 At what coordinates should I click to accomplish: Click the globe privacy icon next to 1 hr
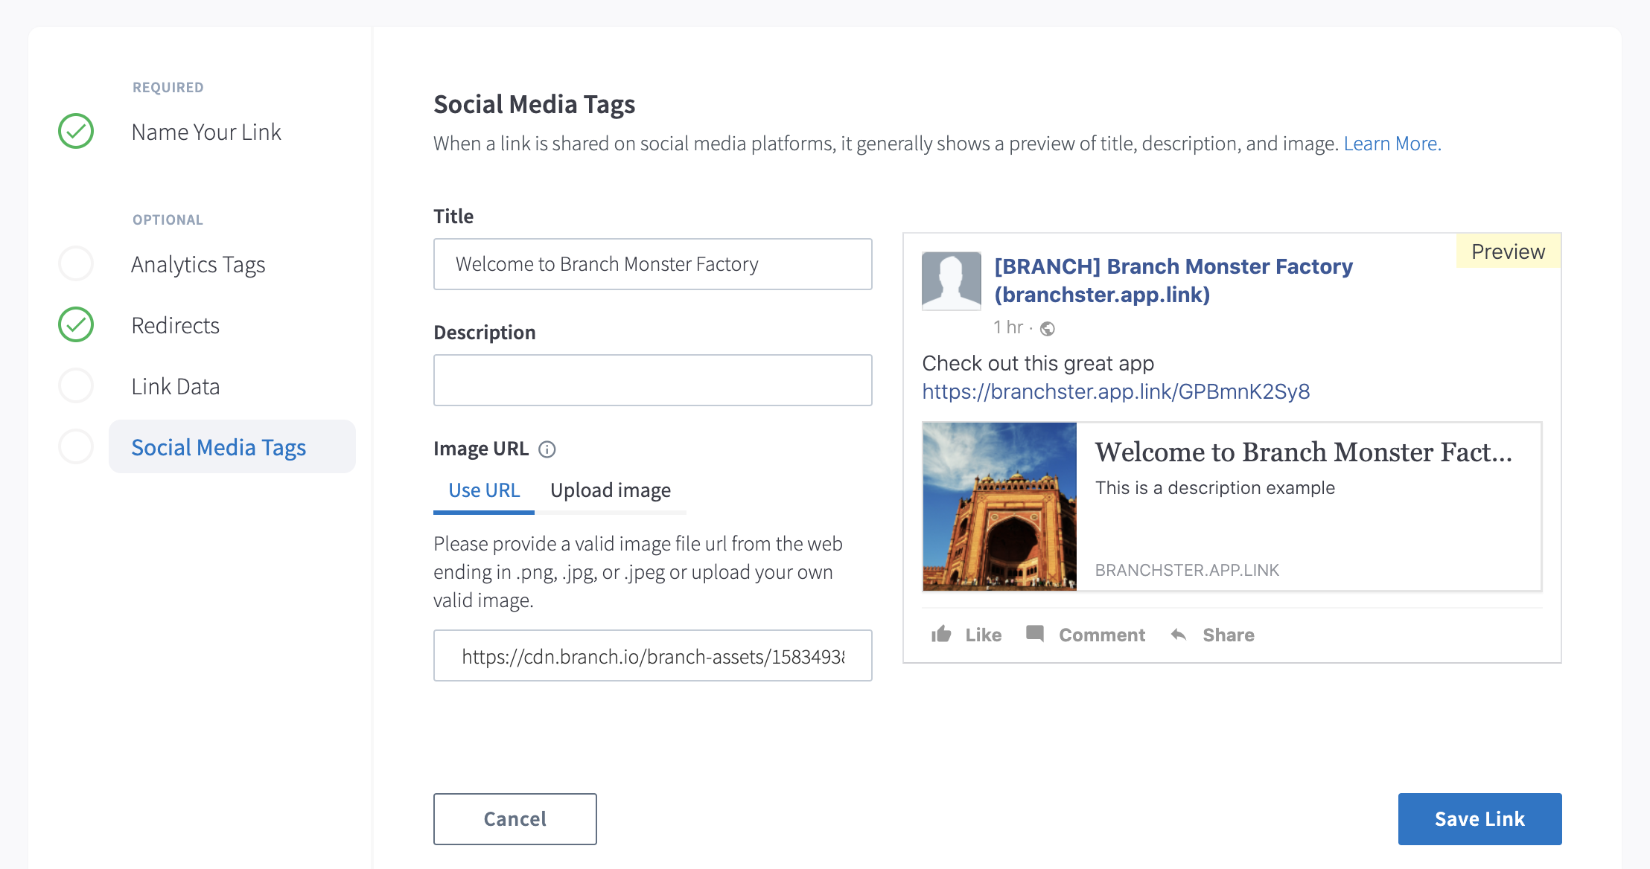click(x=1048, y=328)
